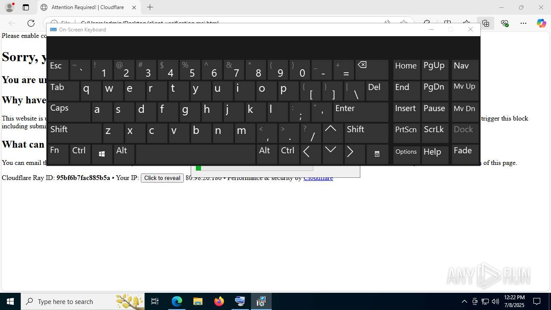This screenshot has width=551, height=310.
Task: Tap the End key on the keyboard
Action: coord(406,91)
